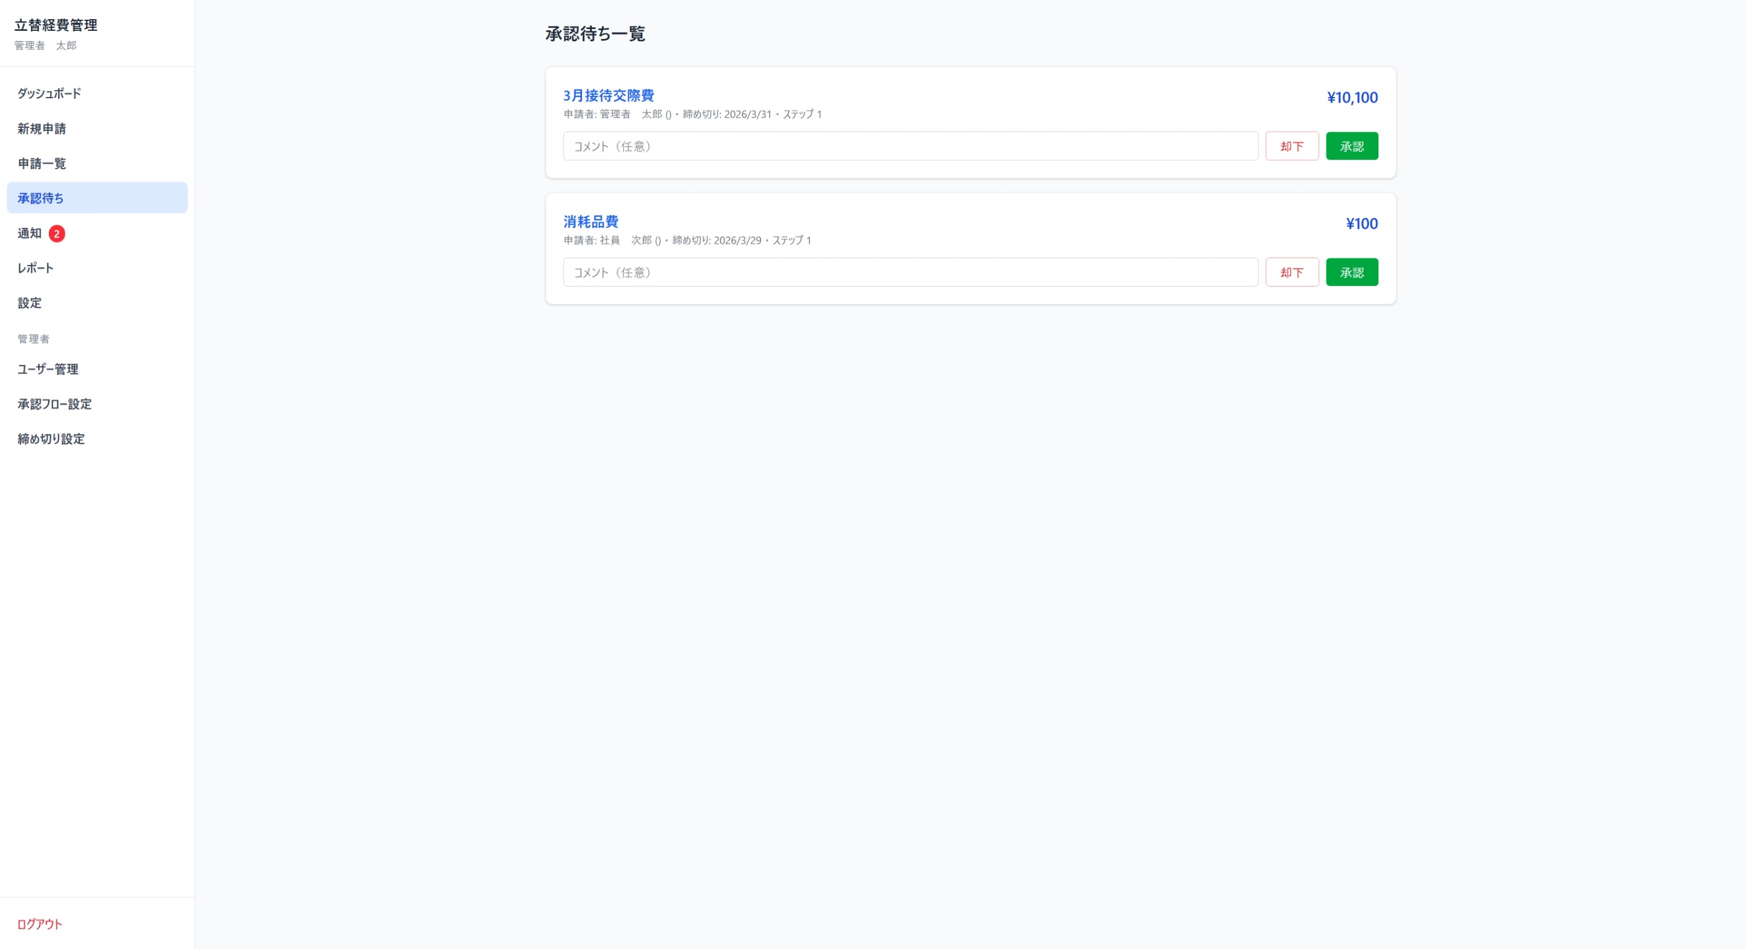This screenshot has height=949, width=1746.
Task: Open 承認フロー設定 page
Action: (55, 404)
